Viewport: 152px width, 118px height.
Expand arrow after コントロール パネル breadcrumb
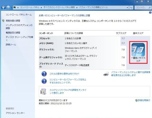coord(41,7)
